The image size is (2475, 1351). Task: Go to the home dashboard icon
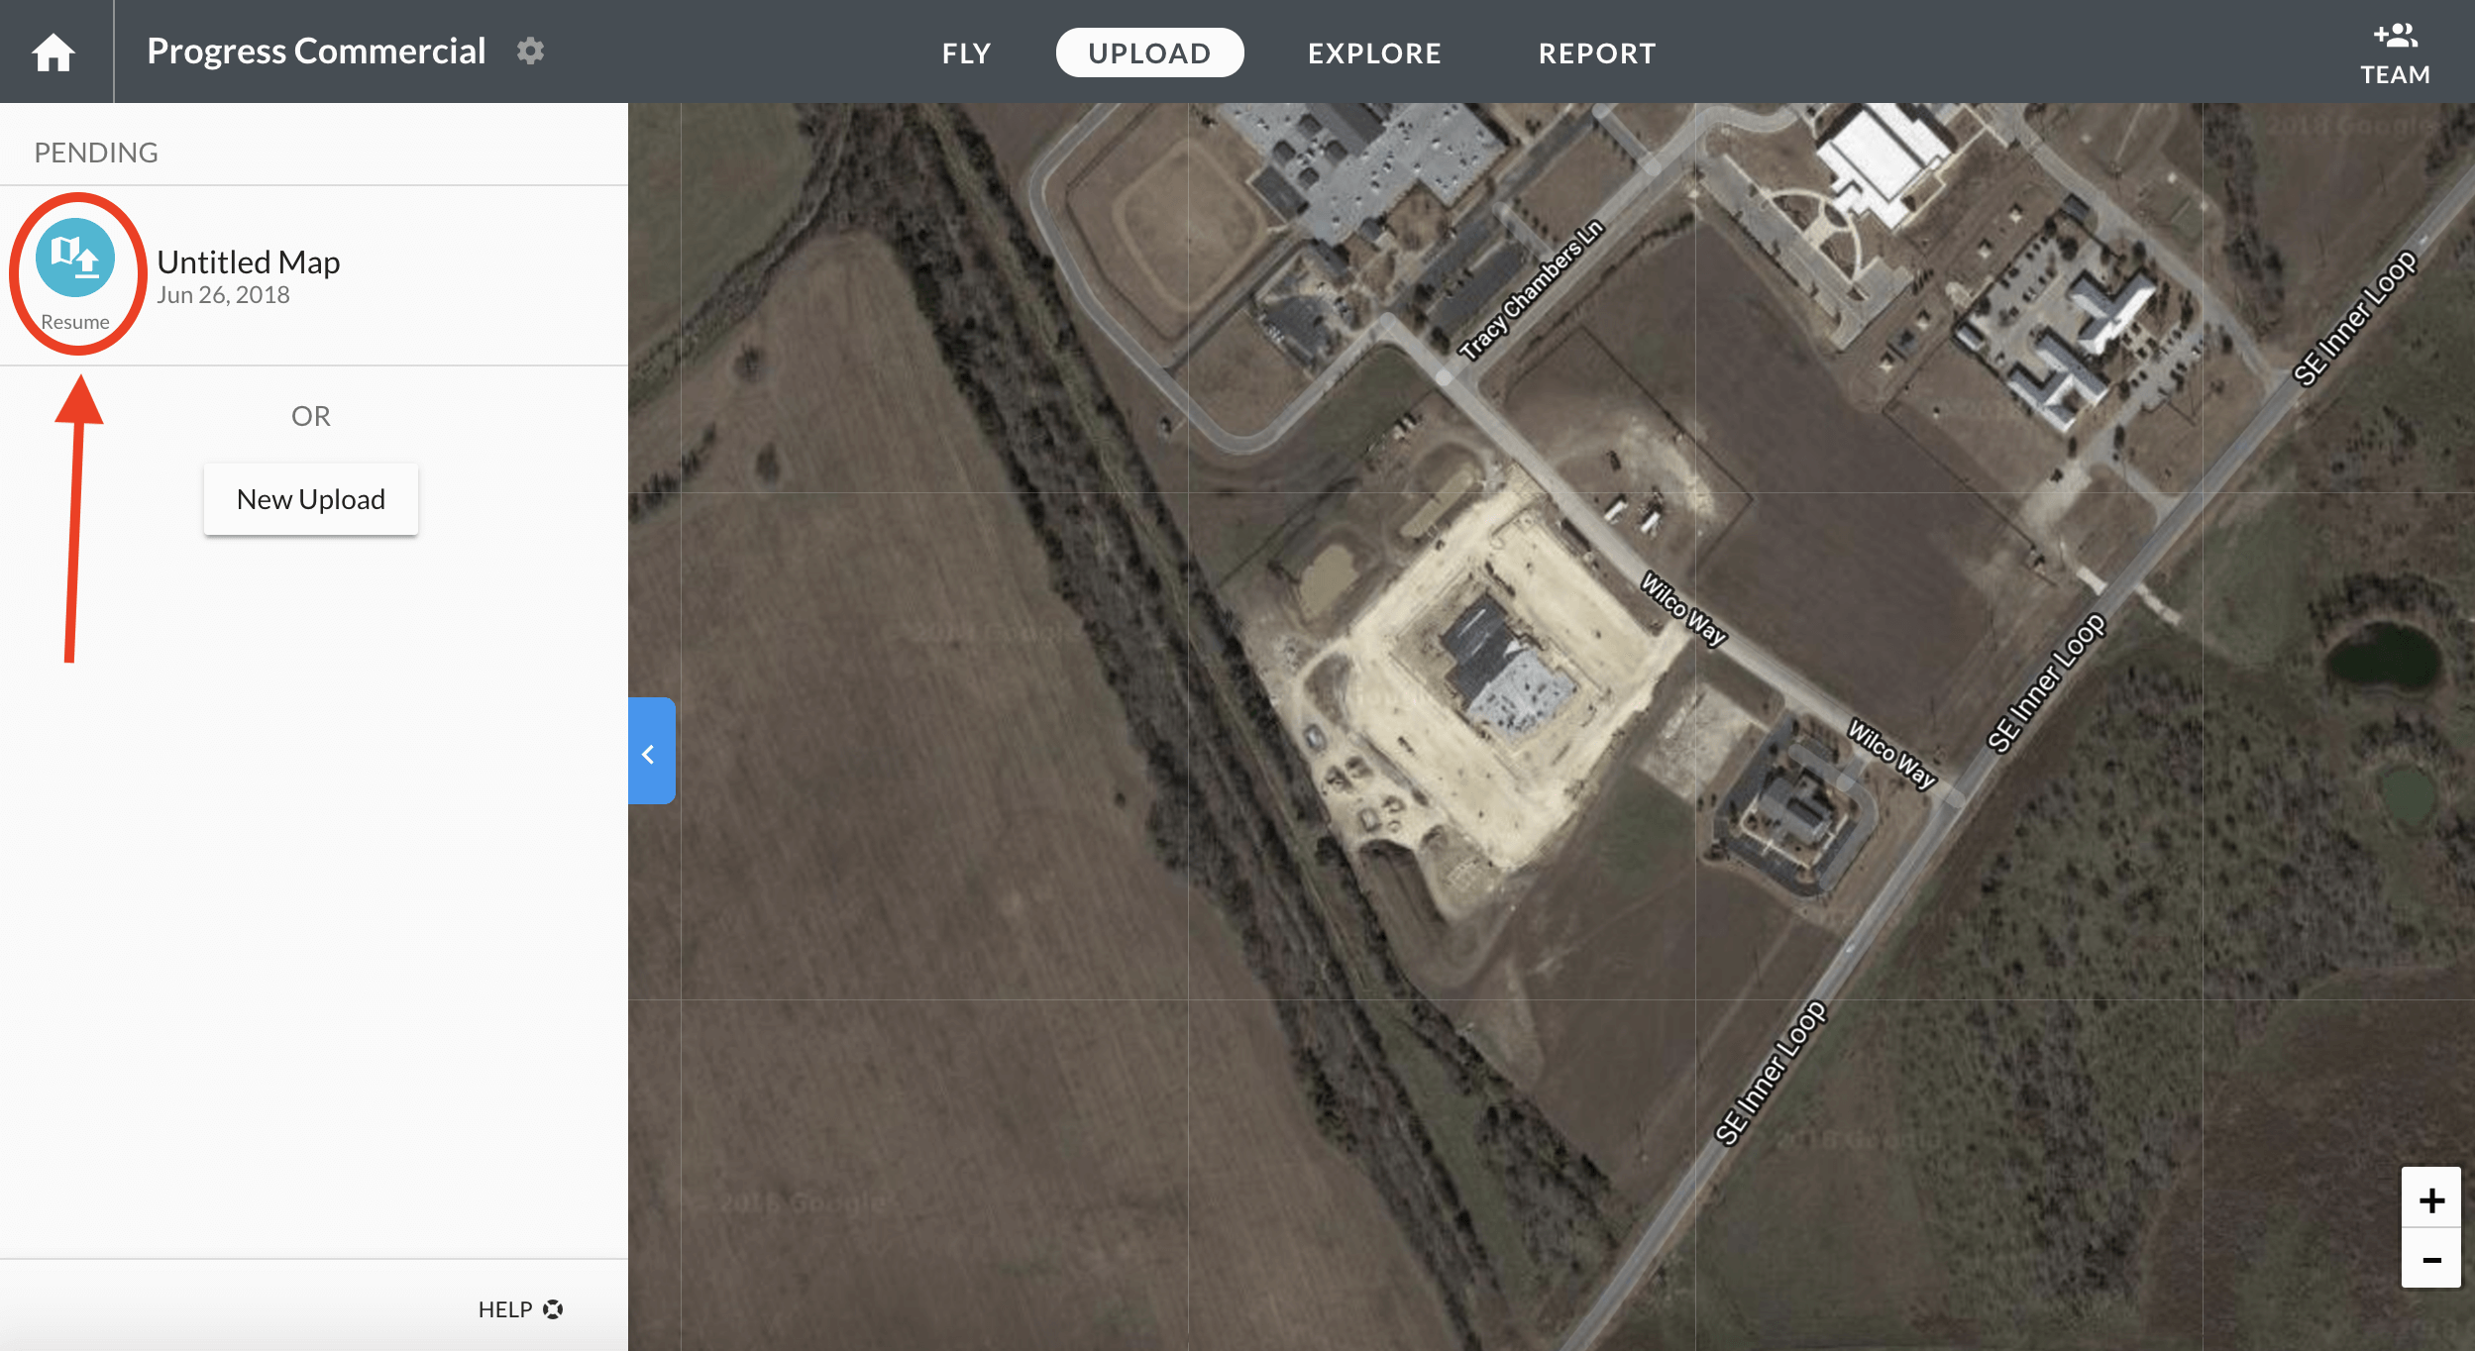click(54, 52)
